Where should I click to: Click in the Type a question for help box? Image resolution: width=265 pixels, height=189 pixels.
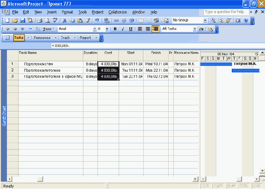[226, 12]
